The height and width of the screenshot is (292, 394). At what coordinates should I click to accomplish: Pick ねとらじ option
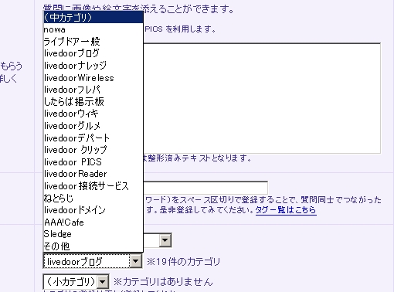coord(93,198)
